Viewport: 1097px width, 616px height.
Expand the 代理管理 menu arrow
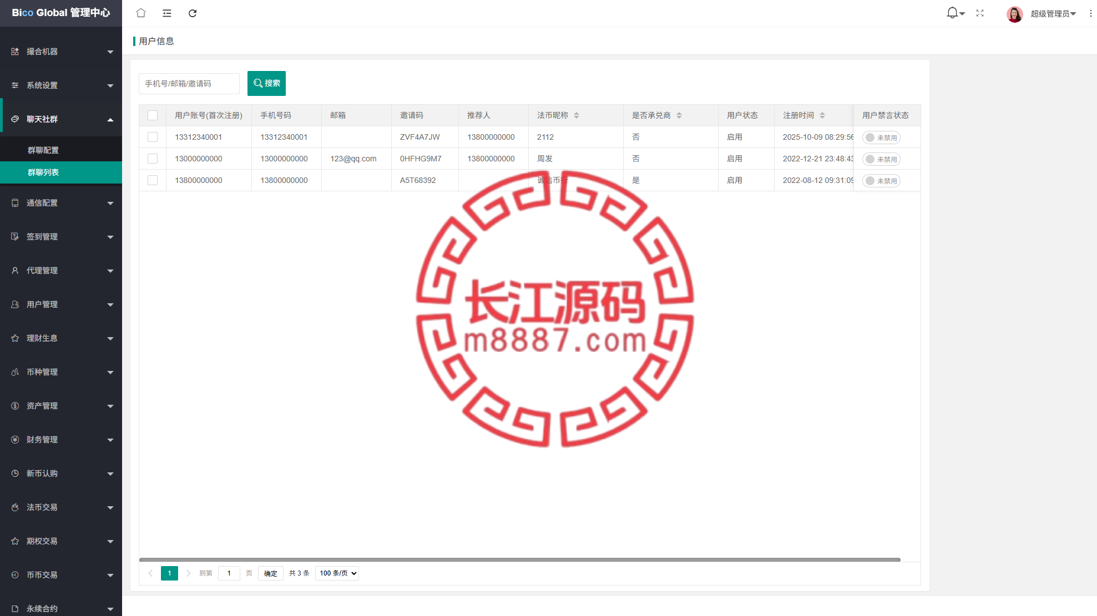tap(110, 271)
